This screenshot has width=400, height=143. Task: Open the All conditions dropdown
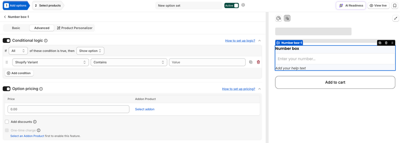[18, 51]
